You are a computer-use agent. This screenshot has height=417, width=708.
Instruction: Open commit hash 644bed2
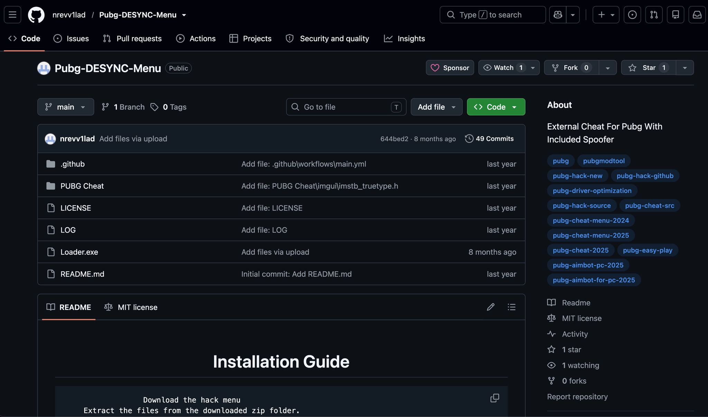click(x=394, y=139)
